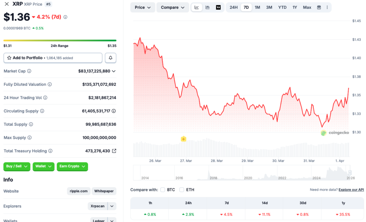Enable the ETH compare checkbox
The height and width of the screenshot is (222, 366).
pos(182,190)
